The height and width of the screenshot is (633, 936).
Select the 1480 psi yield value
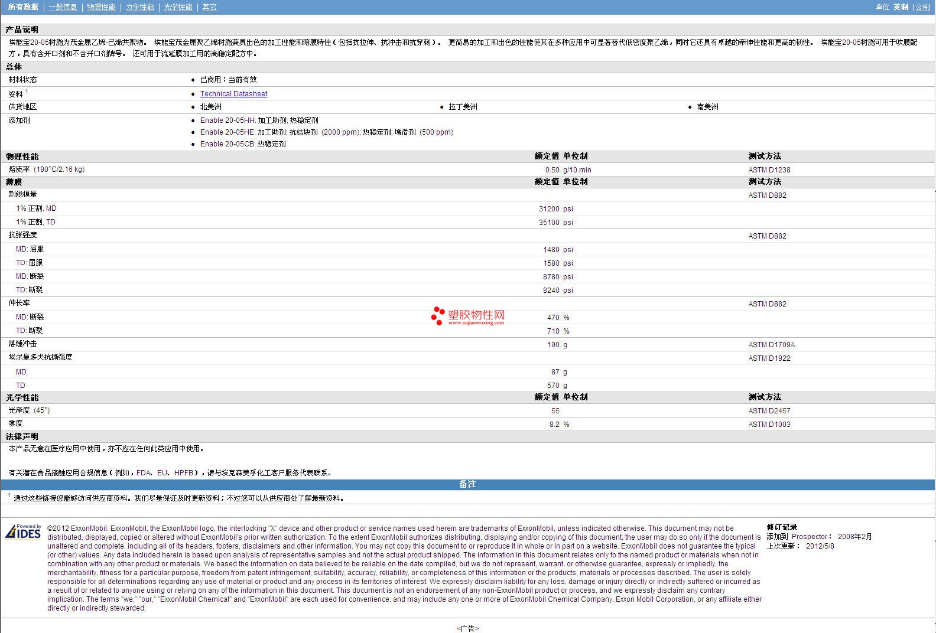pos(558,250)
